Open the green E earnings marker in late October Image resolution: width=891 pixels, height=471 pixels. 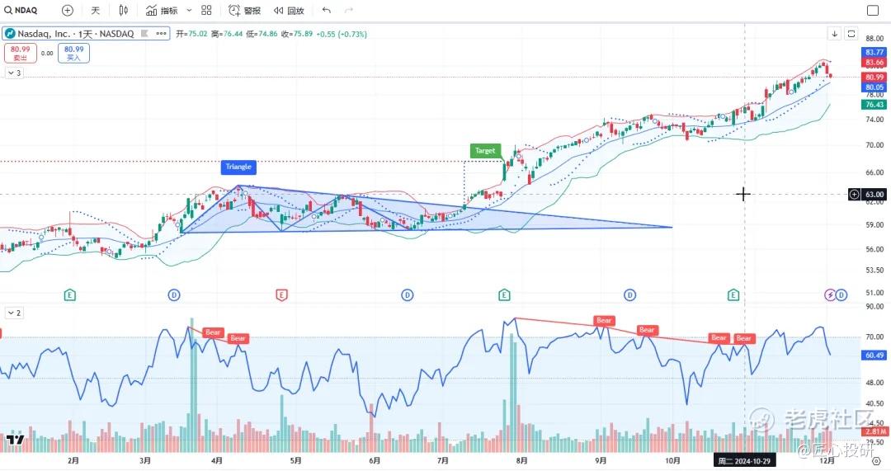tap(733, 294)
